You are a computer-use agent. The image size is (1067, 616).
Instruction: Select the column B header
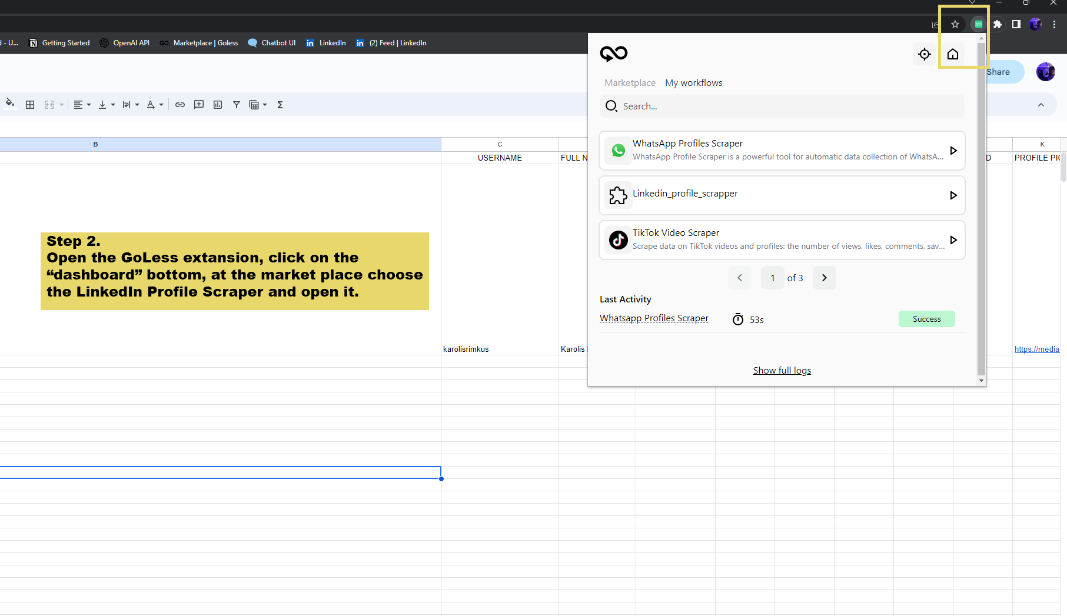click(x=221, y=144)
